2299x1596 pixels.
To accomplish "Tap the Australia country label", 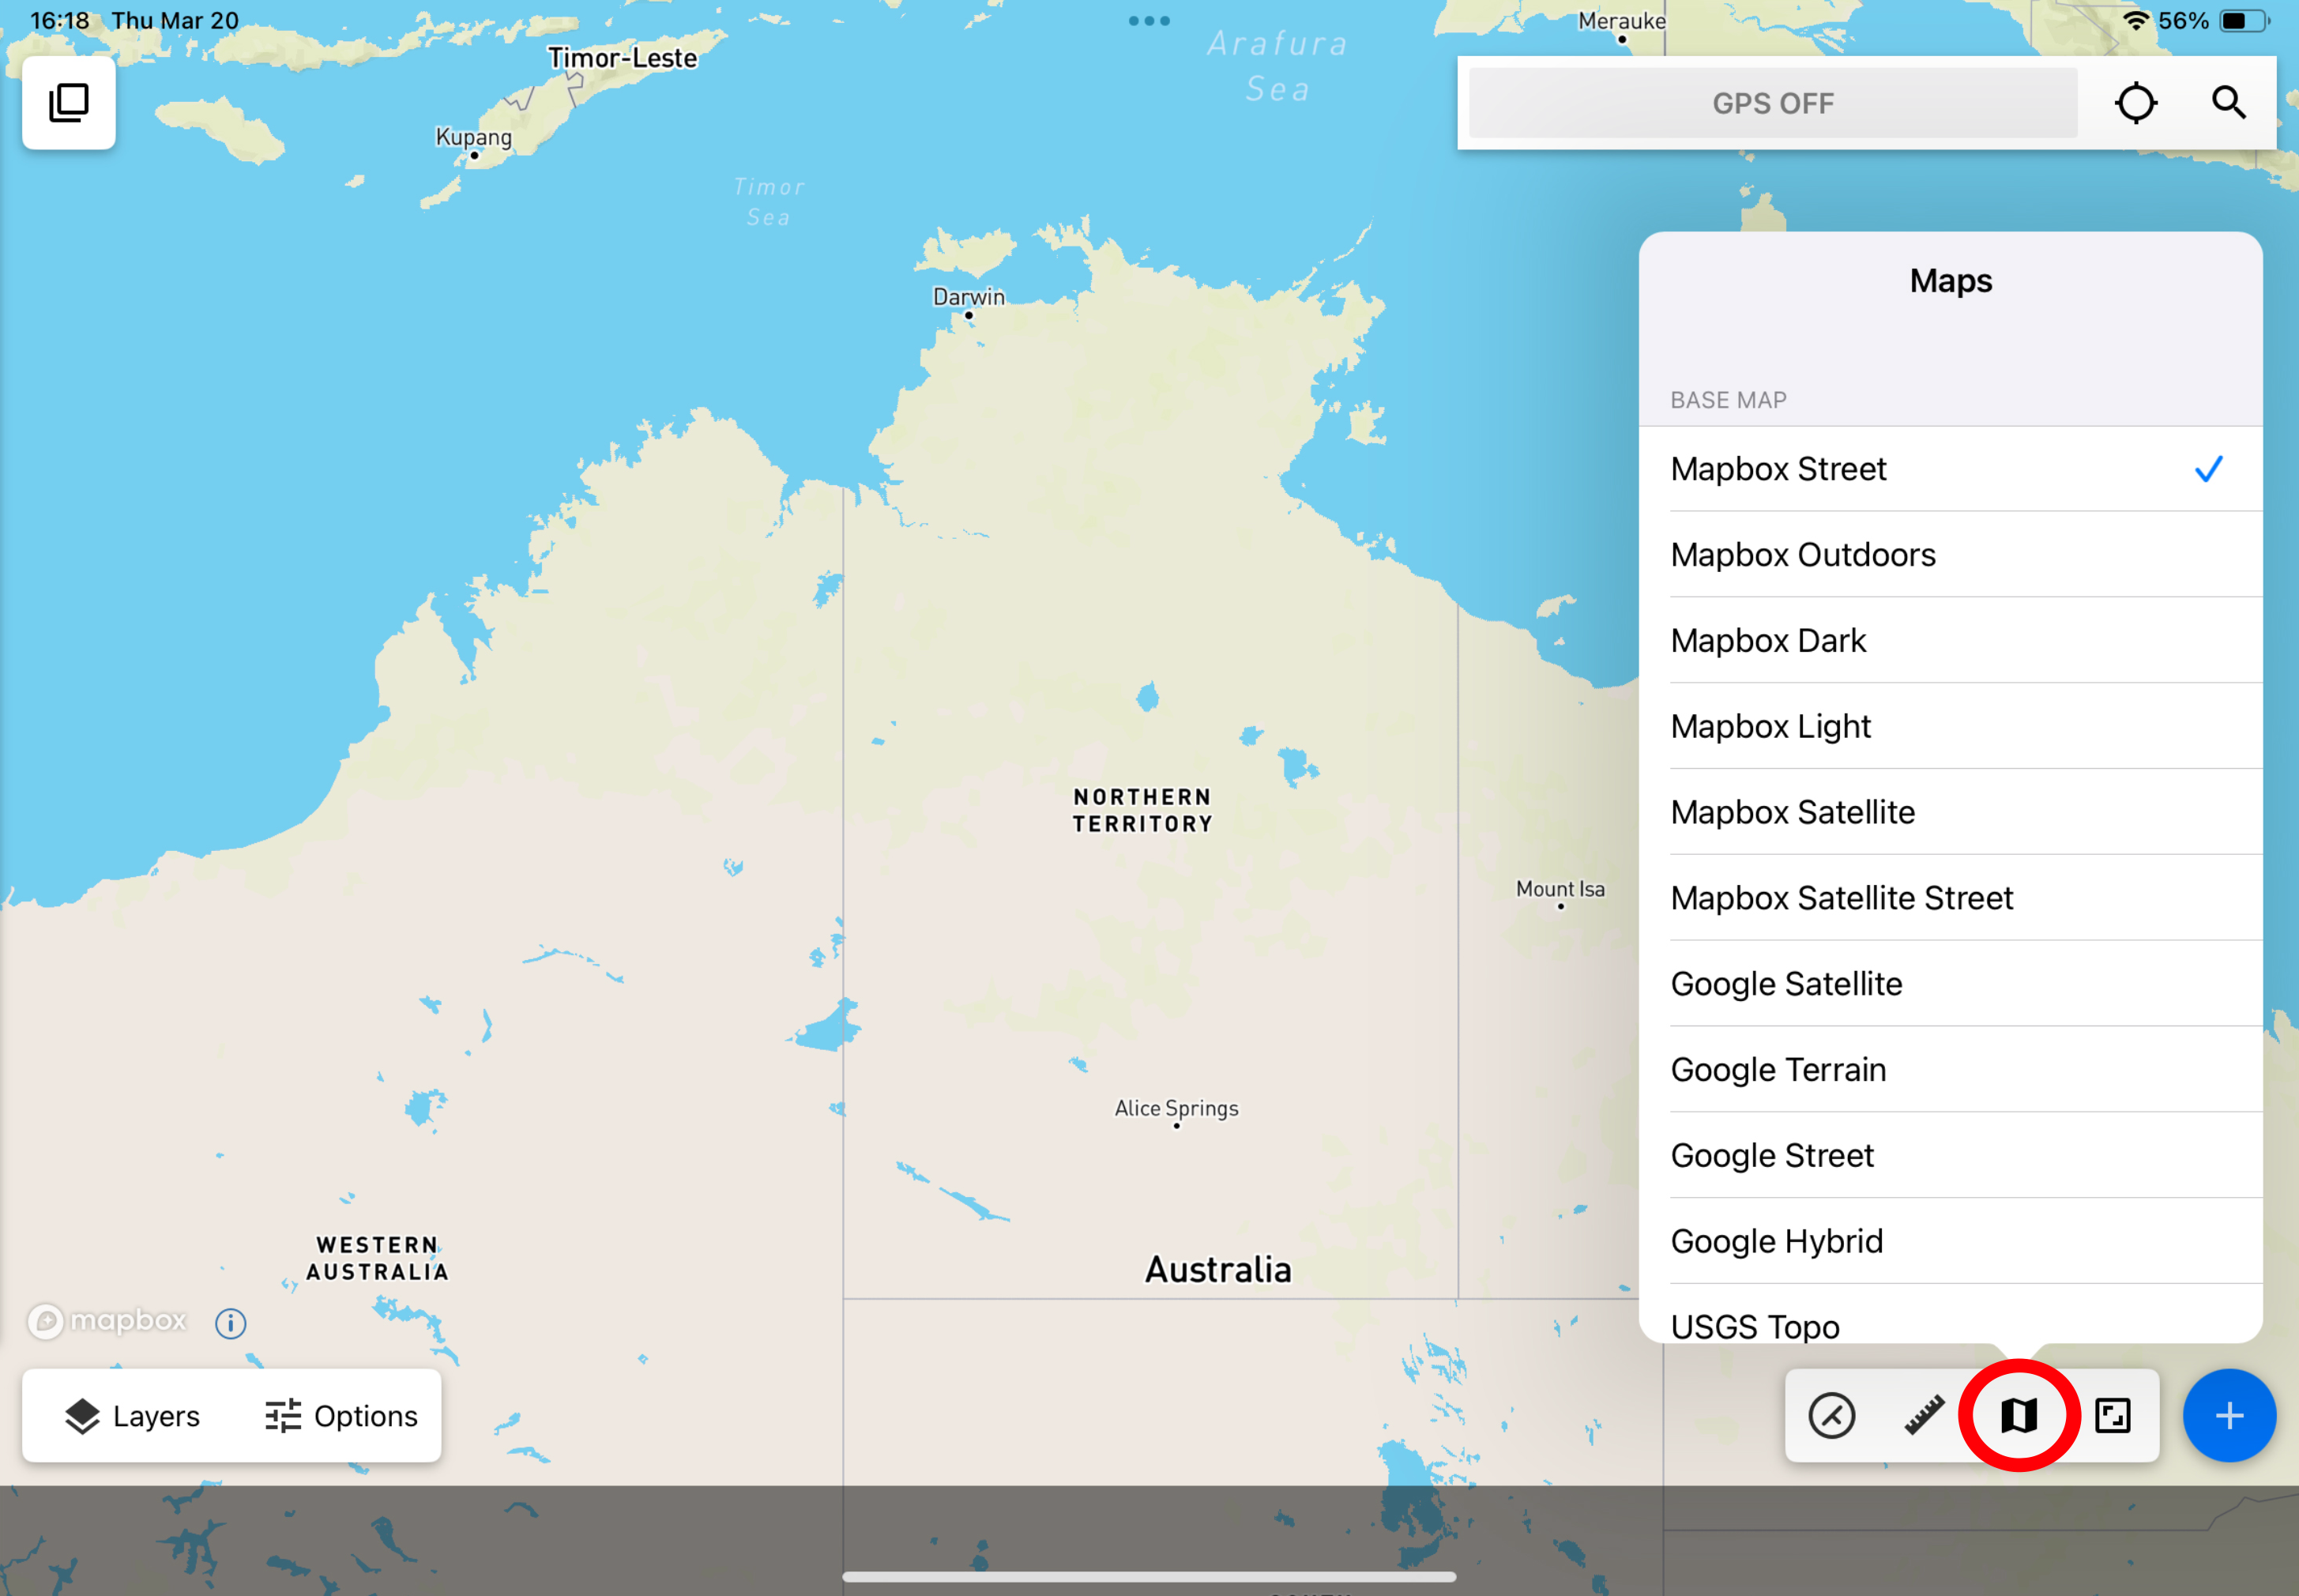I will point(1218,1270).
